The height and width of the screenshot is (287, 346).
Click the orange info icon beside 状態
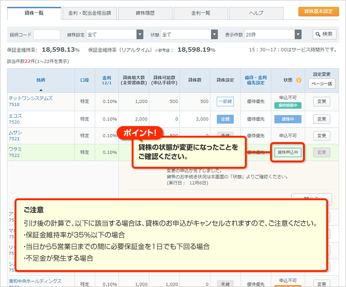[x=299, y=80]
